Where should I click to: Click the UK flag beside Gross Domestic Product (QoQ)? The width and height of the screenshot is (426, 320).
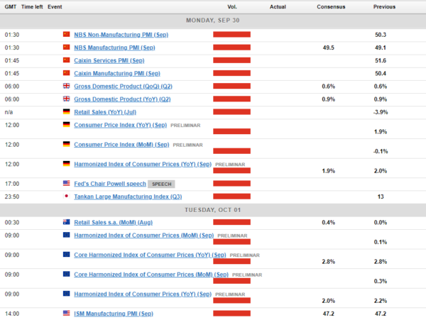coord(67,86)
